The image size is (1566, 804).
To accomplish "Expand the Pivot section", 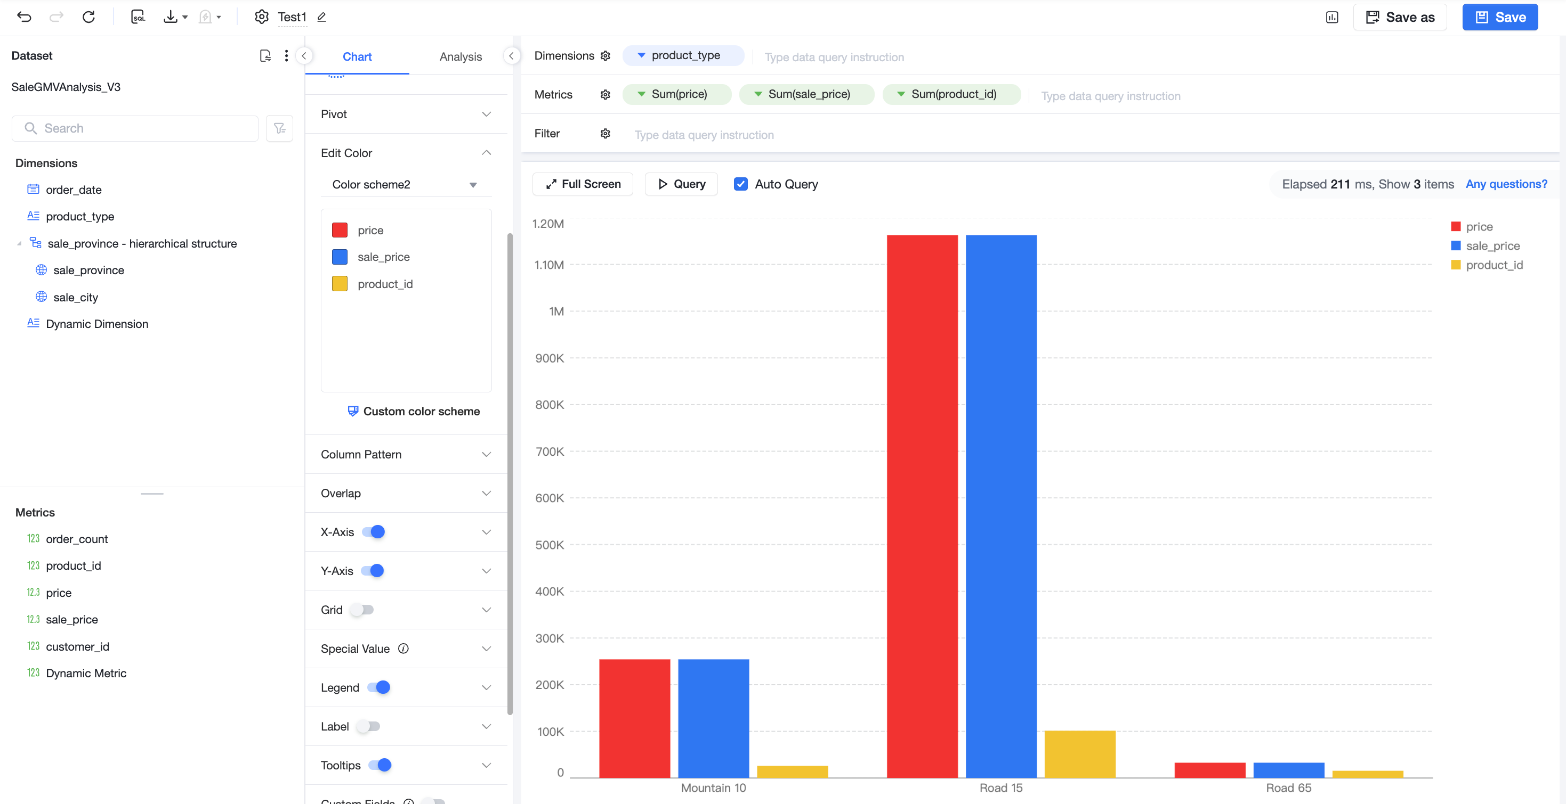I will (406, 114).
